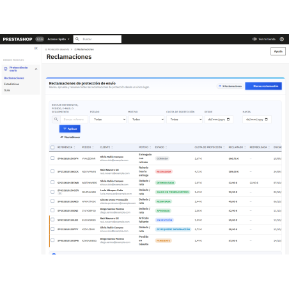
Task: Open Reclamaciones in the sidebar
Action: [14, 78]
